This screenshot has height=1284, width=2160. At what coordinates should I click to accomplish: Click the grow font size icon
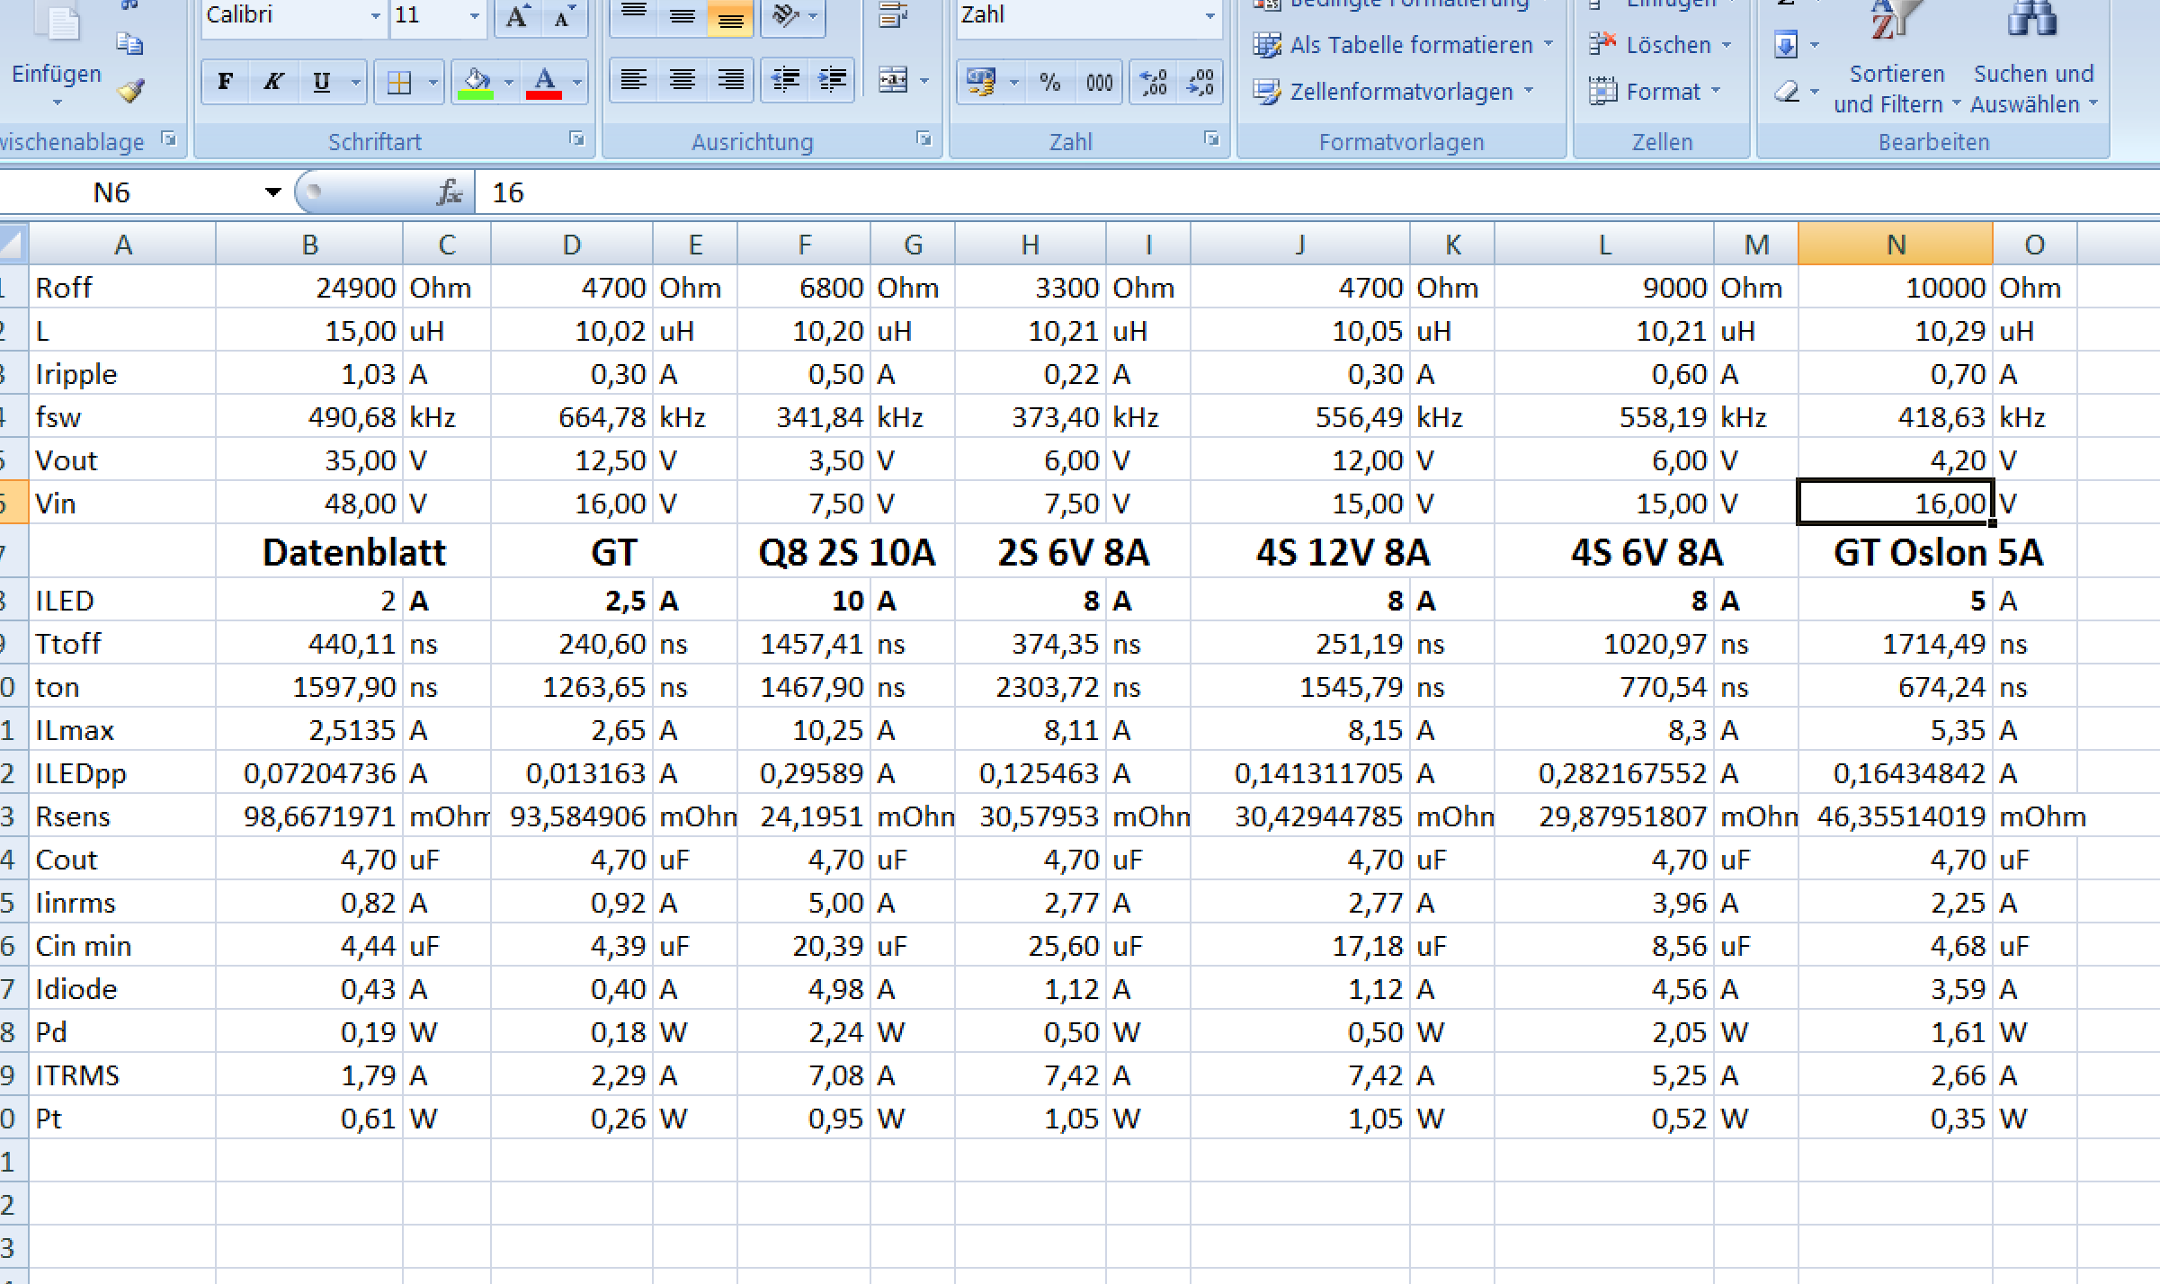[x=518, y=16]
